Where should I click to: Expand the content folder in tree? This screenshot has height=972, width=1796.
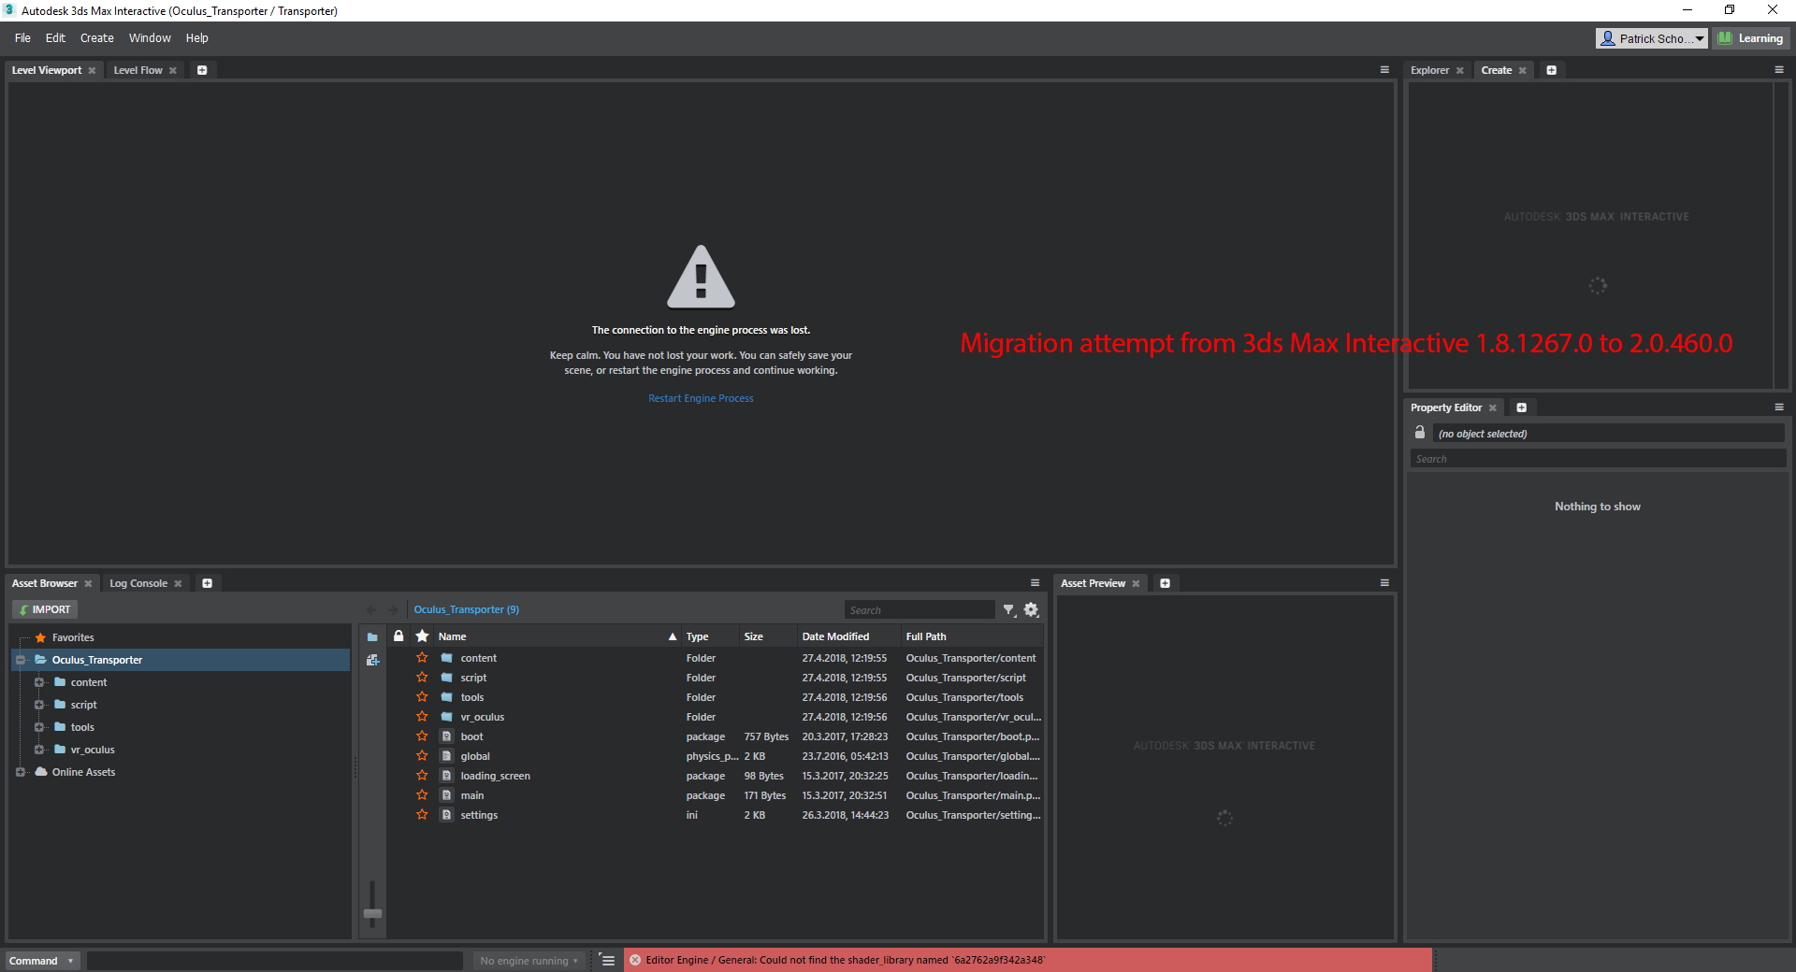(x=39, y=682)
